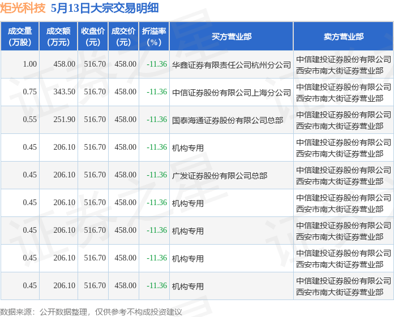Click the 458.00 turnover amount in first row
394x317 pixels.
tap(65, 64)
